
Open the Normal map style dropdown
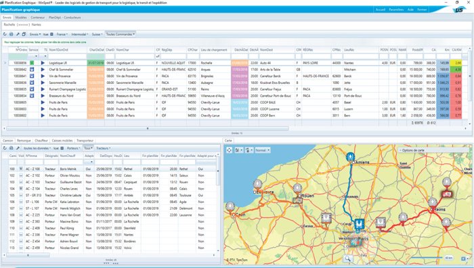pyautogui.click(x=263, y=150)
